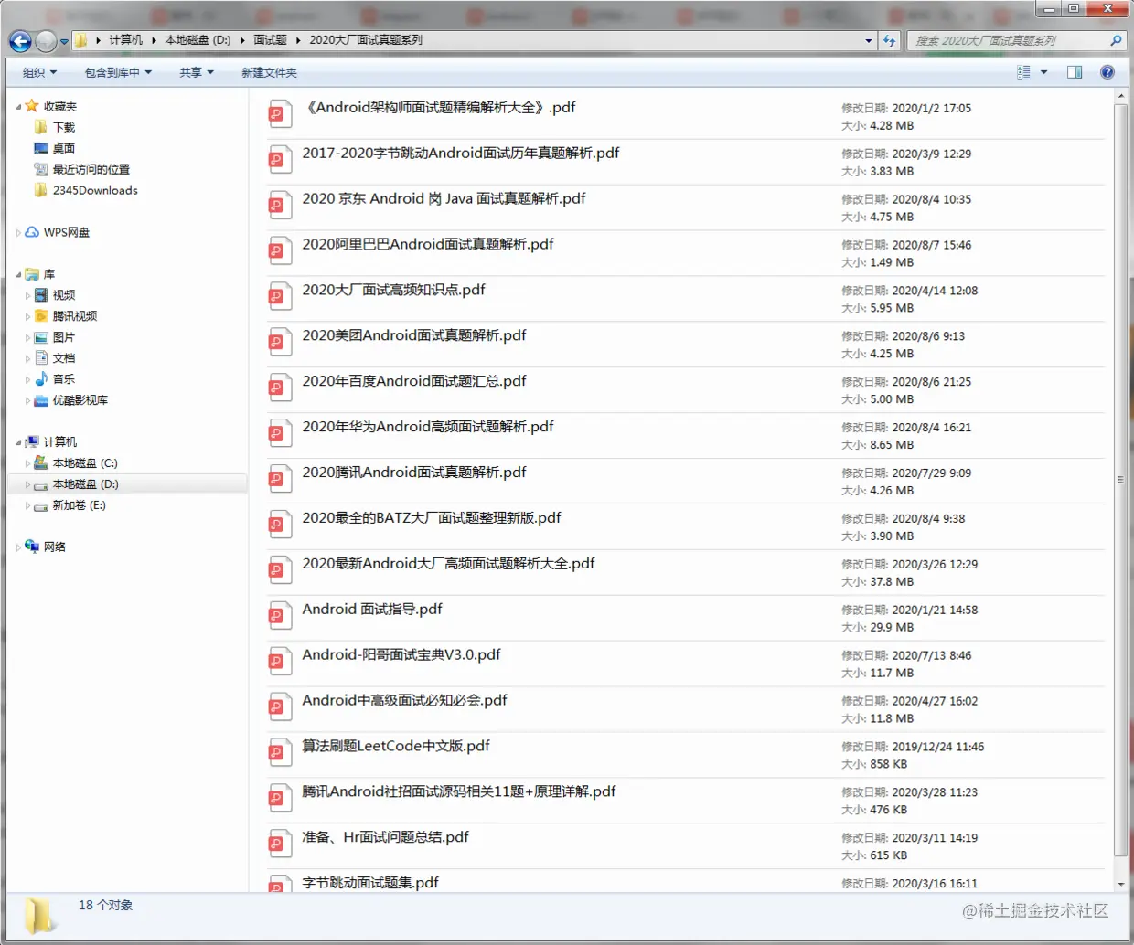
Task: Select 下载 in favorites sidebar
Action: coord(64,128)
